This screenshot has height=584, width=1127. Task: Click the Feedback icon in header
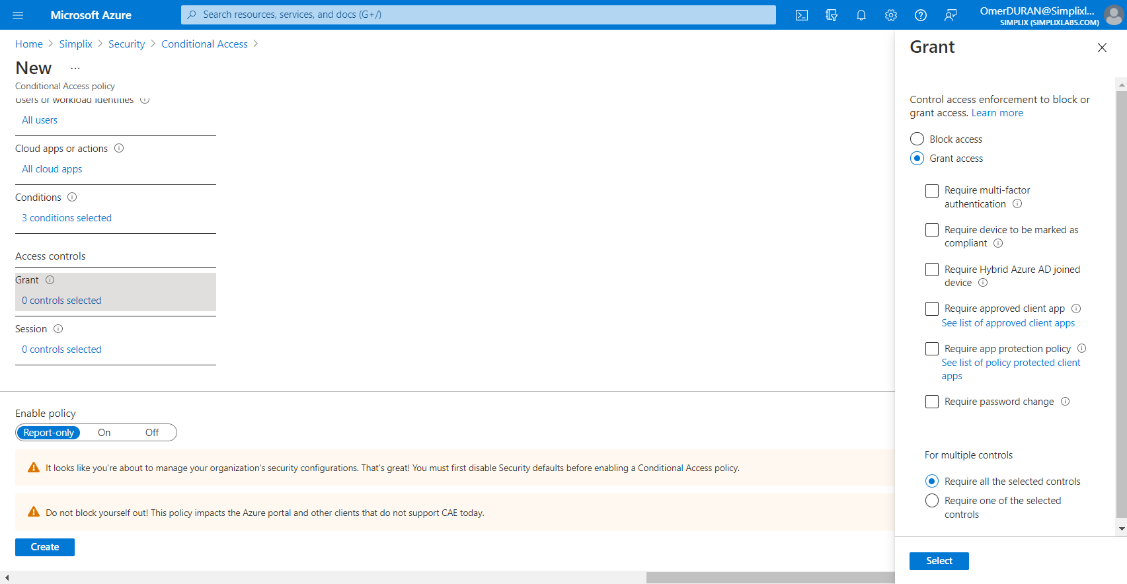click(950, 15)
